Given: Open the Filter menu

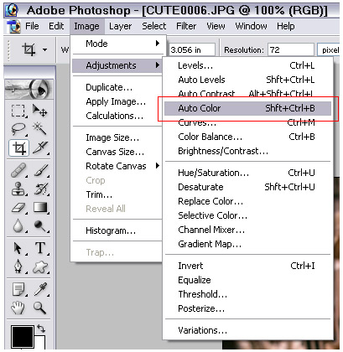Looking at the screenshot, I should 186,26.
